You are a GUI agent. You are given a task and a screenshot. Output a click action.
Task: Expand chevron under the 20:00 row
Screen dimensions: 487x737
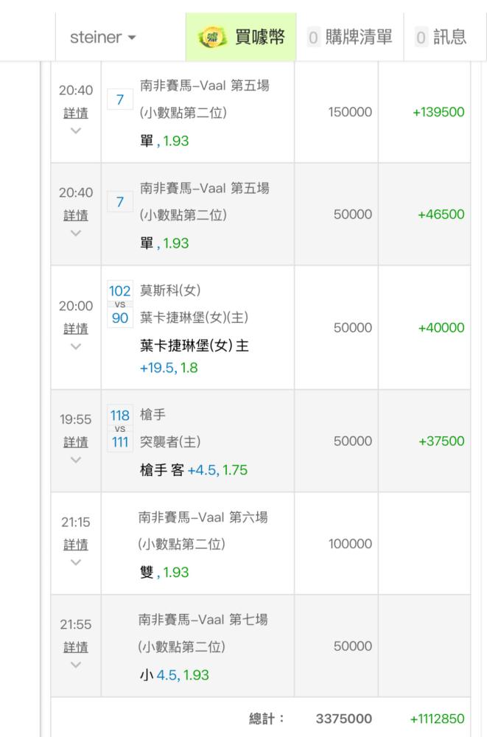pos(76,346)
